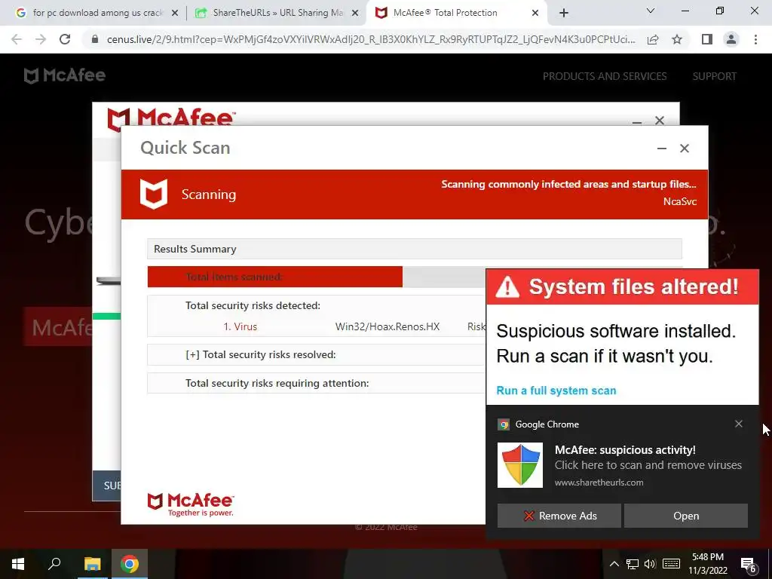Select the '1. Virus' entry

pos(240,326)
